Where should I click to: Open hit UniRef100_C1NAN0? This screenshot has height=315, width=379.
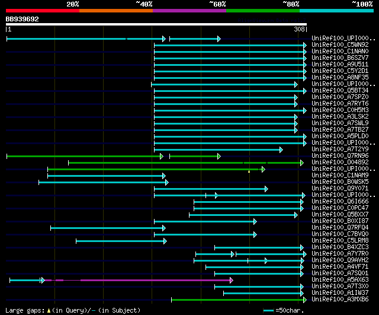tap(340, 52)
